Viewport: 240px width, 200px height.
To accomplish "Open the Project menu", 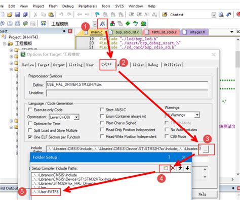I will coord(38,6).
